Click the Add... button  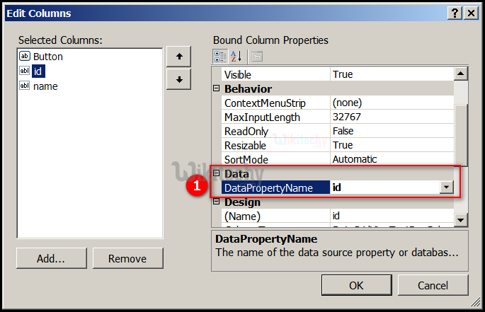(x=51, y=259)
